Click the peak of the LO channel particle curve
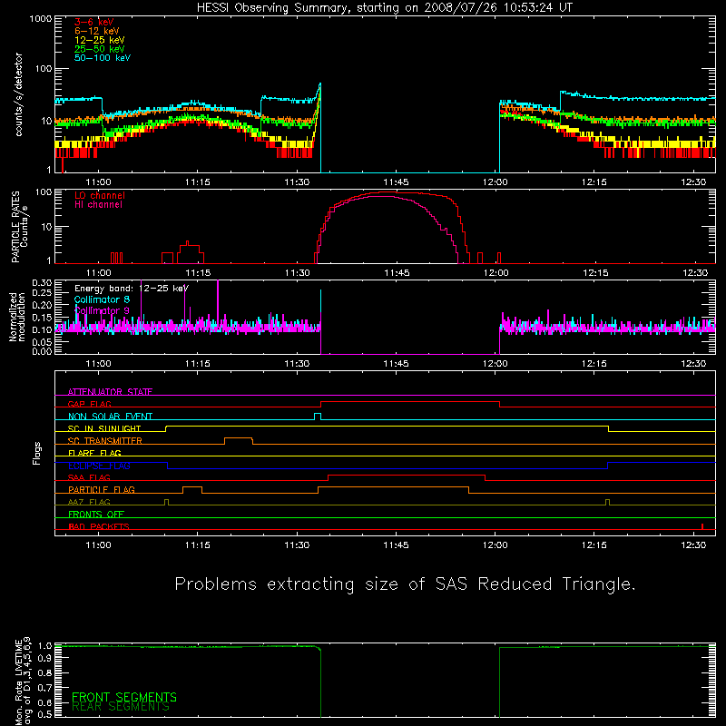726x726 pixels. 389,192
